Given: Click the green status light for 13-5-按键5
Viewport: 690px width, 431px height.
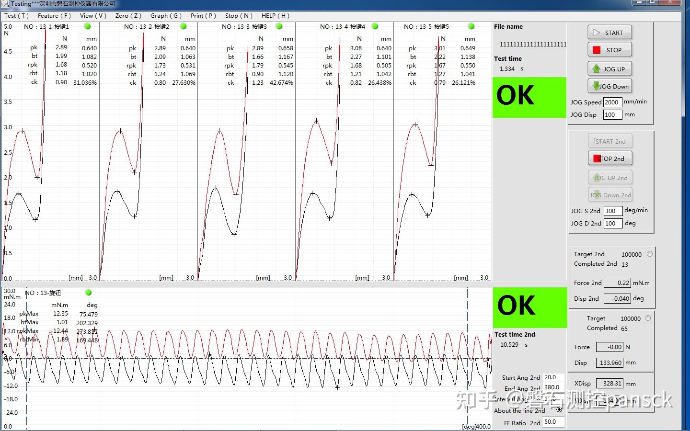Looking at the screenshot, I should (x=471, y=26).
